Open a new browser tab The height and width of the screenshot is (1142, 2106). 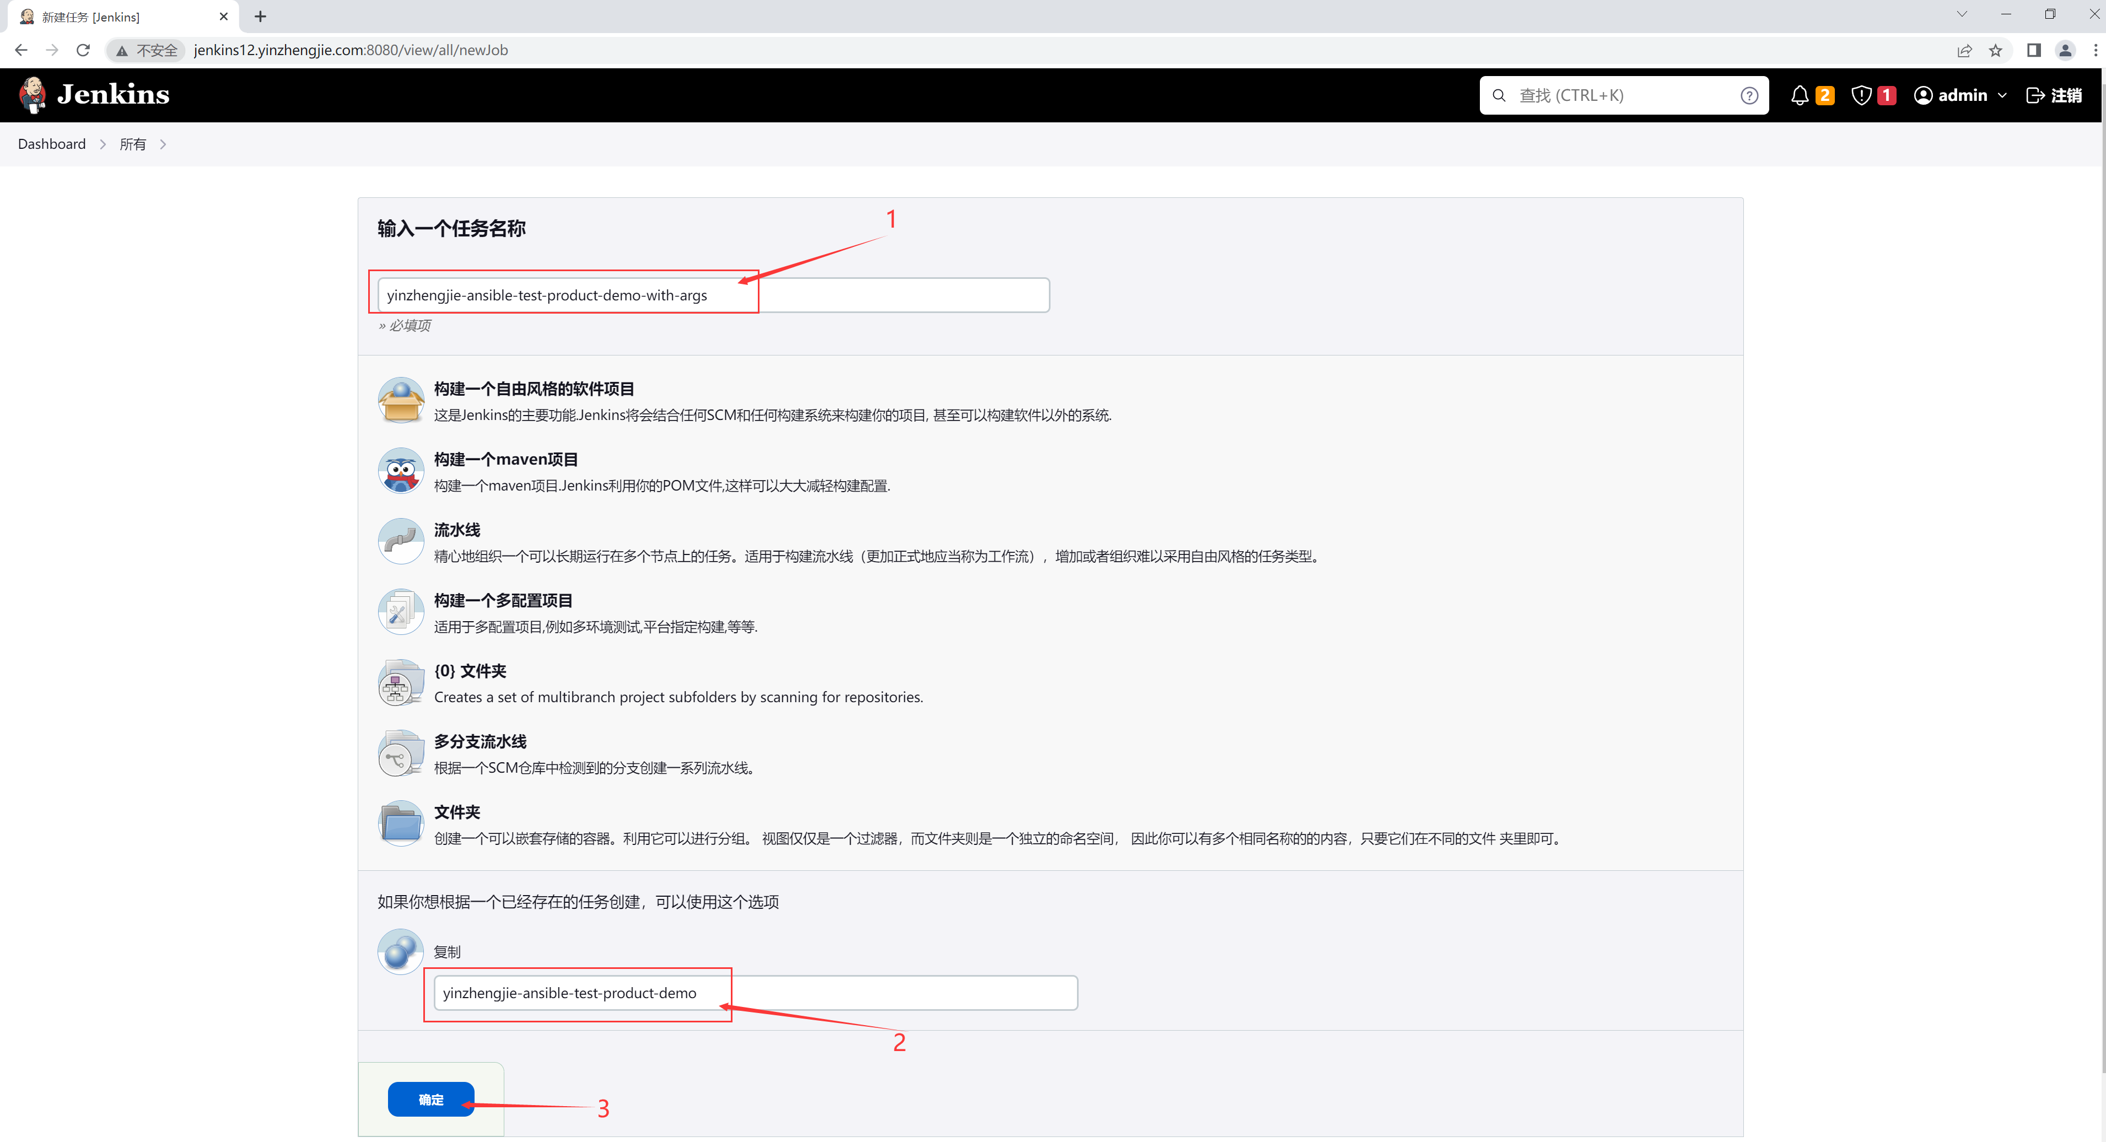click(260, 17)
